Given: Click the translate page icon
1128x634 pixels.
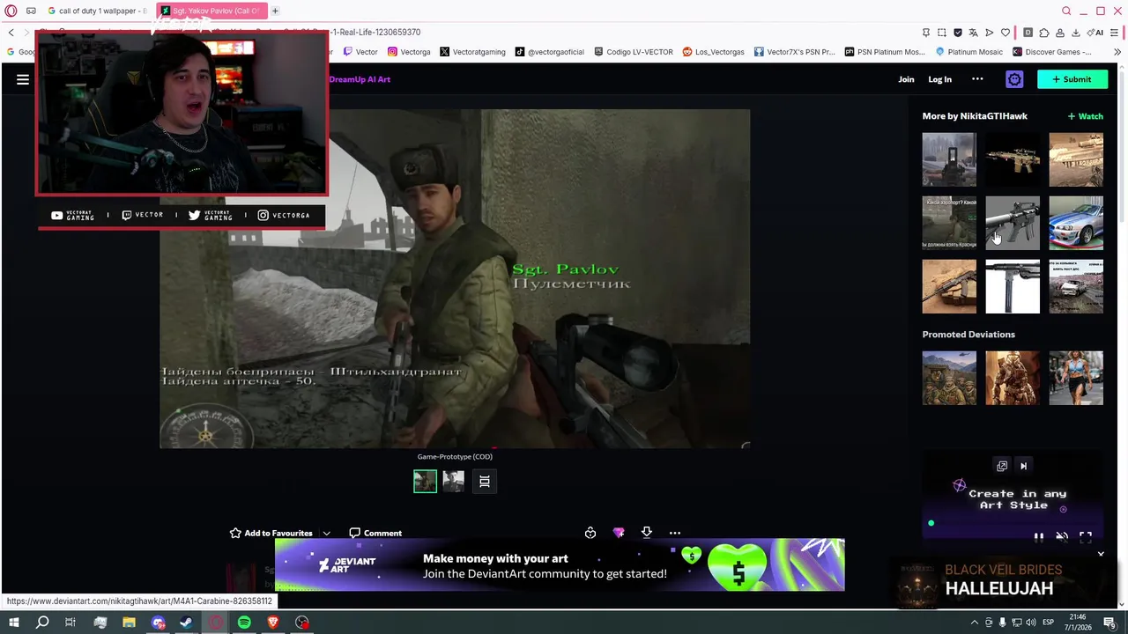Looking at the screenshot, I should (x=974, y=33).
